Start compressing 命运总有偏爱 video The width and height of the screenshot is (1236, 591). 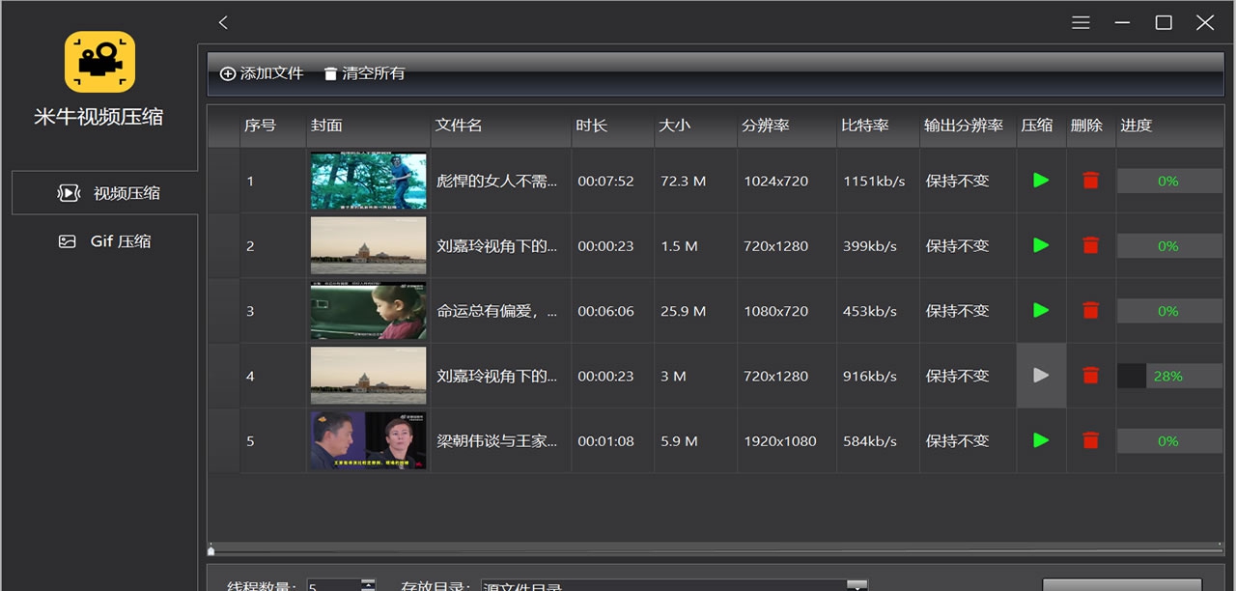1041,311
